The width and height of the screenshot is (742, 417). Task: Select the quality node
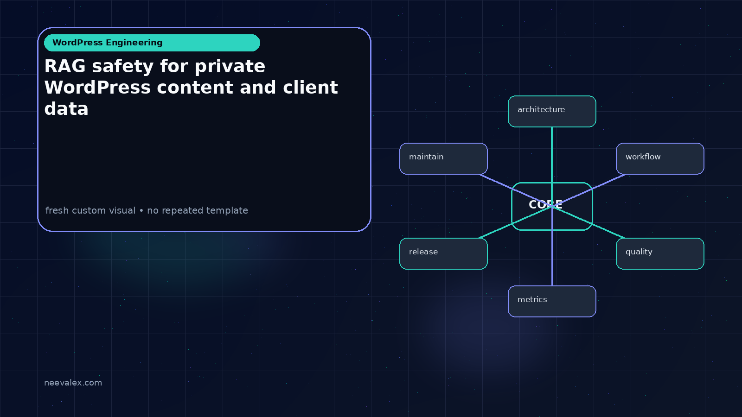[660, 253]
